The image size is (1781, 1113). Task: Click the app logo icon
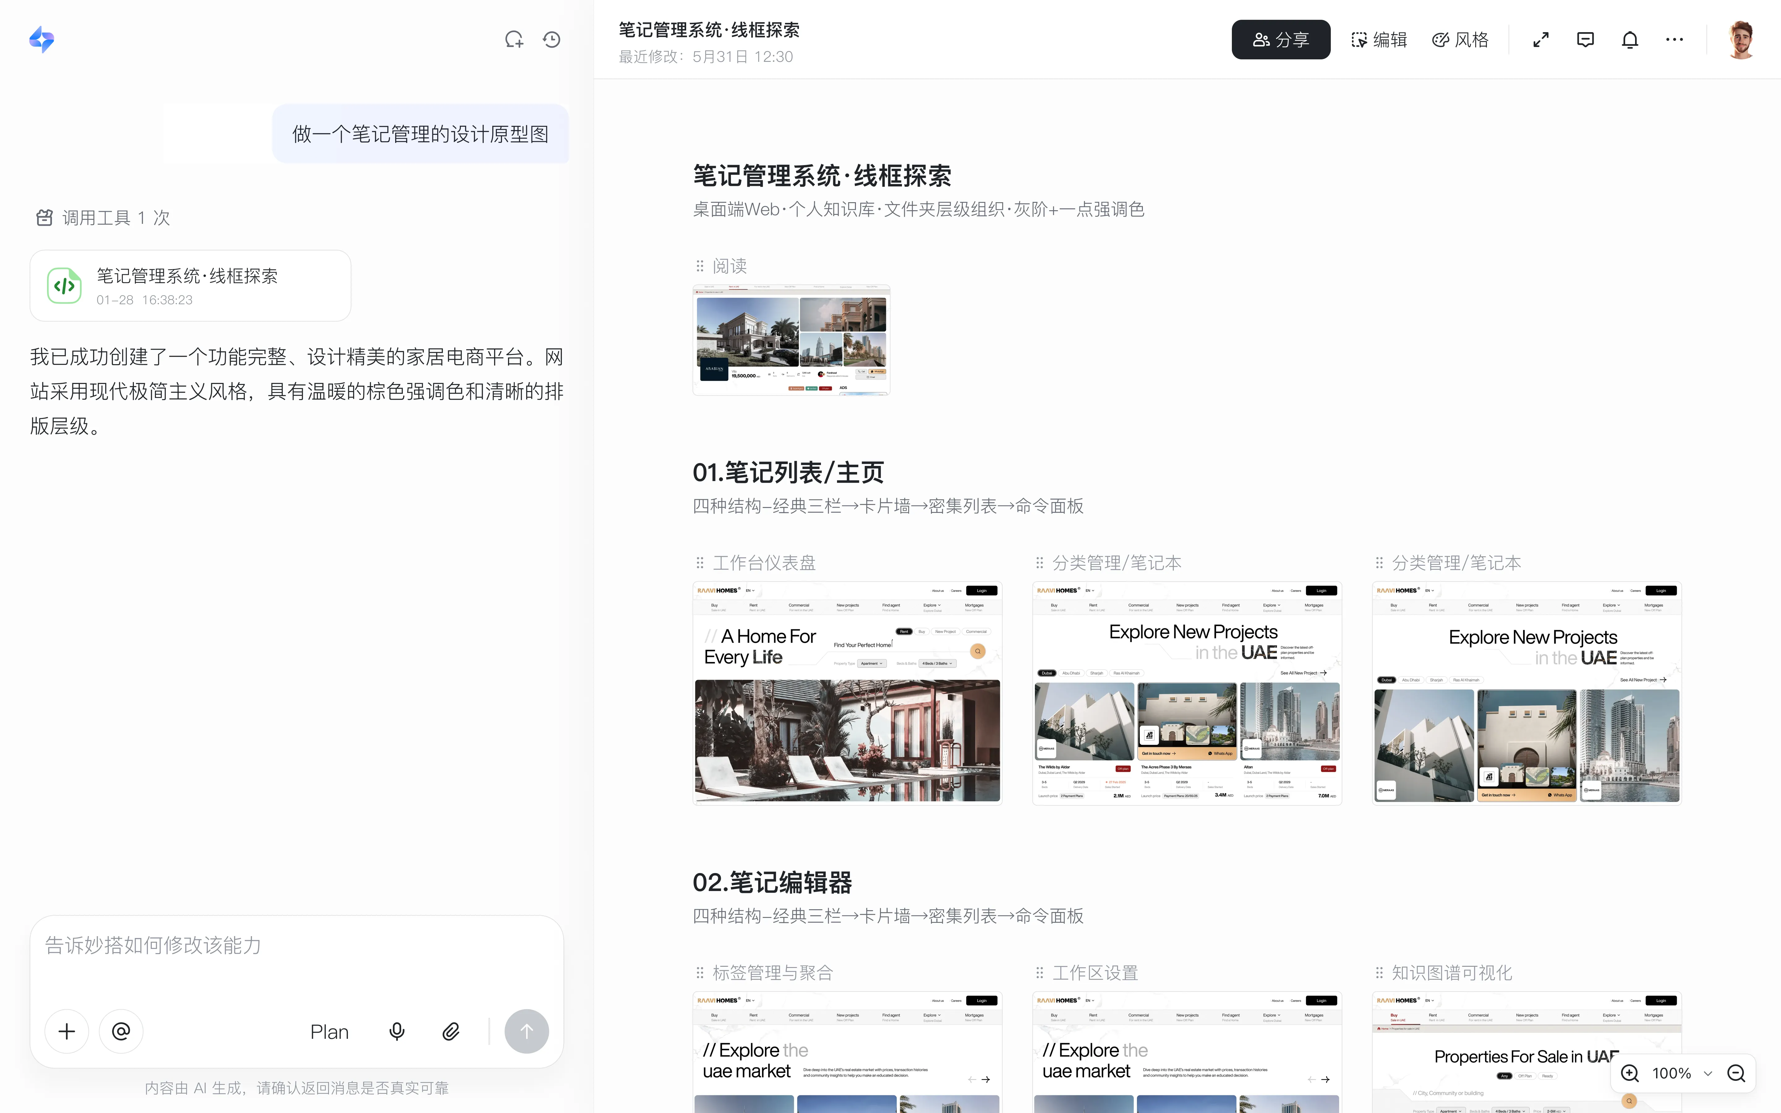[x=42, y=40]
